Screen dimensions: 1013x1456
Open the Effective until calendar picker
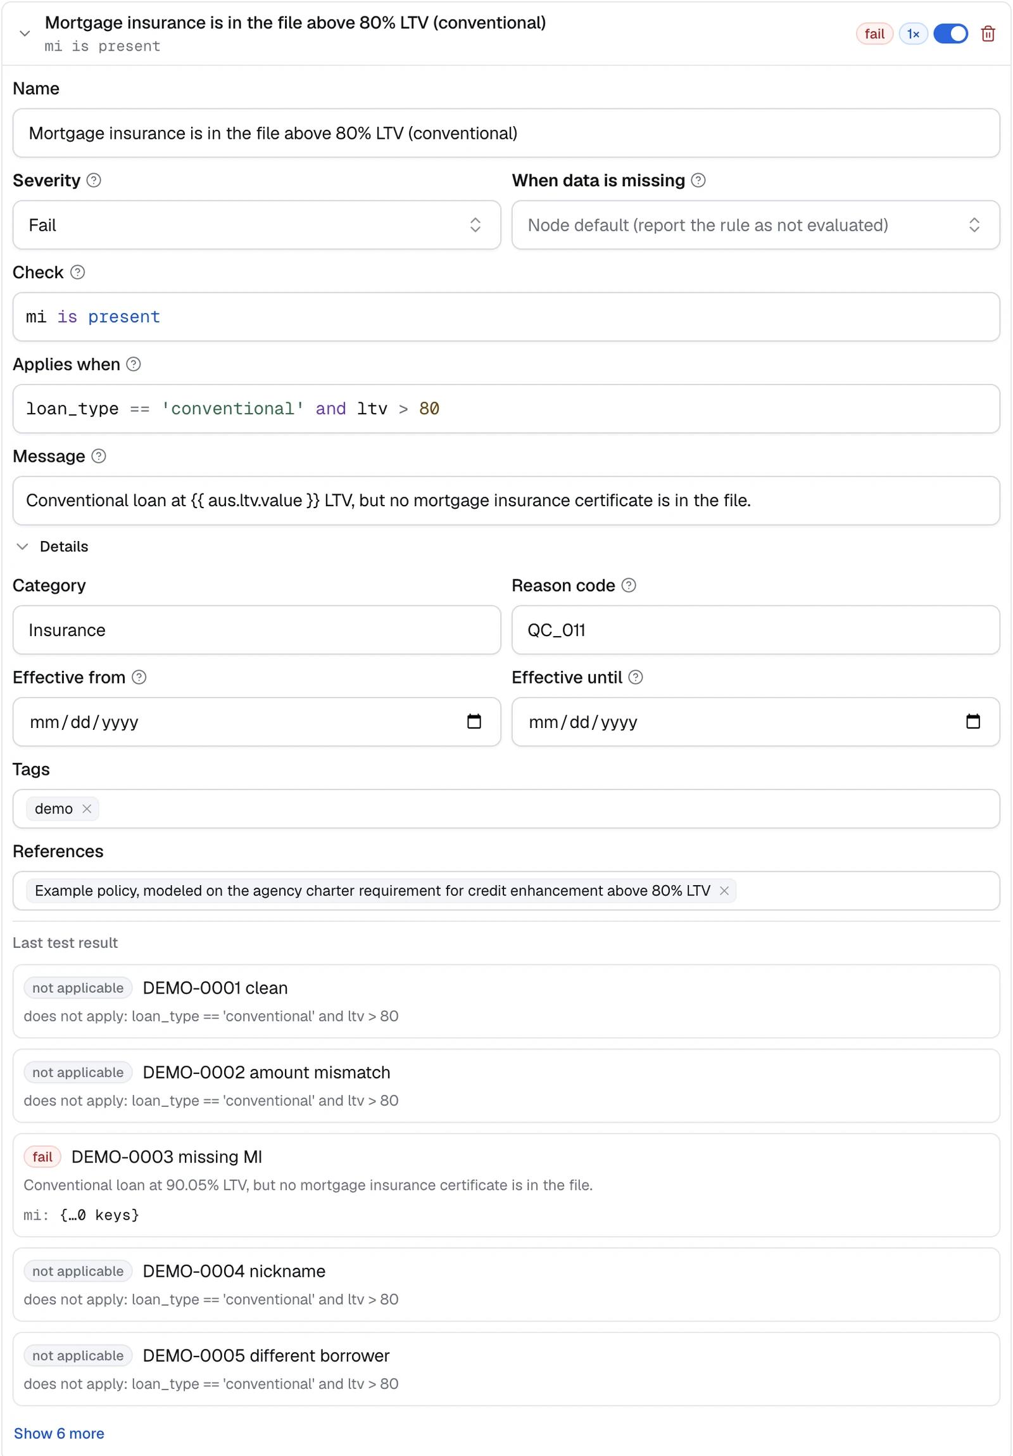(973, 722)
